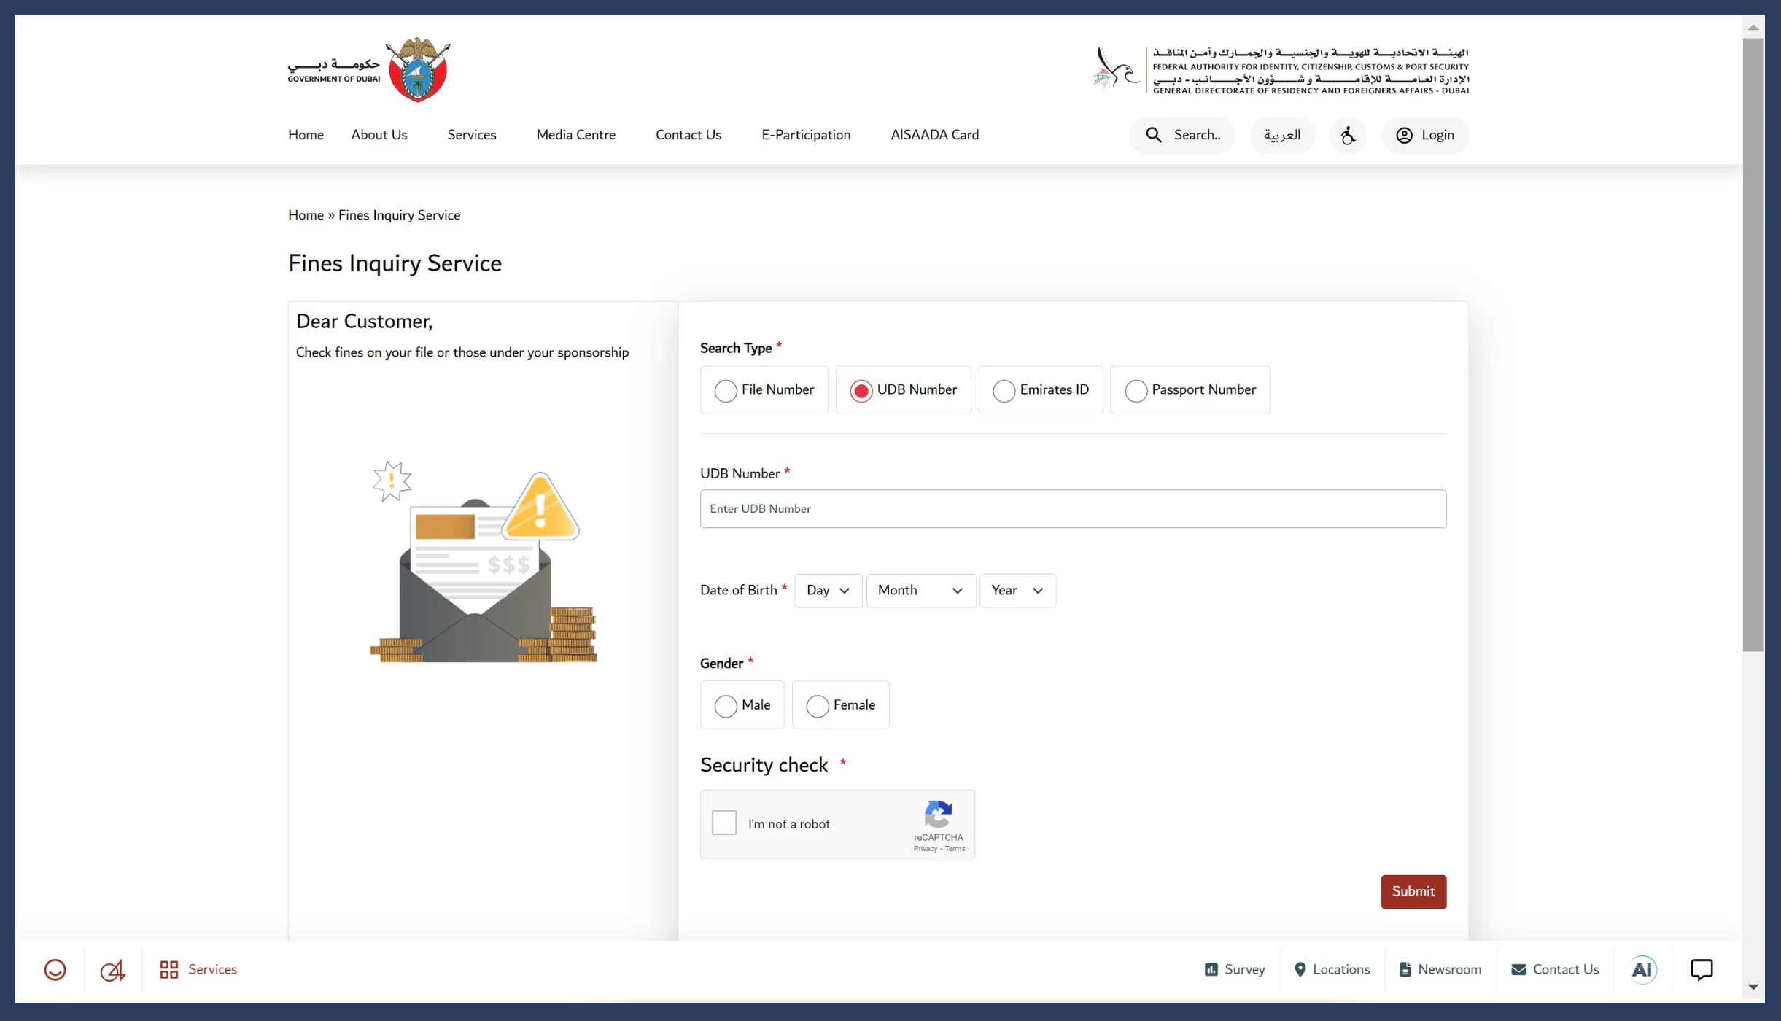Image resolution: width=1781 pixels, height=1021 pixels.
Task: Focus the Enter UDB Number field
Action: [1072, 509]
